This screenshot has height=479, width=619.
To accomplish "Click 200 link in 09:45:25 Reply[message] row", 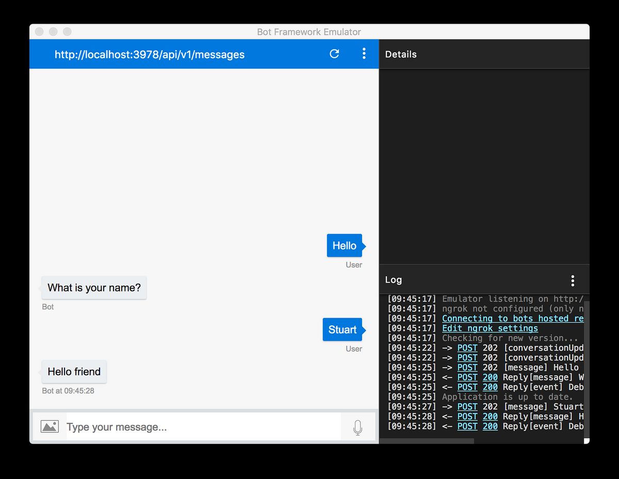I will click(490, 377).
